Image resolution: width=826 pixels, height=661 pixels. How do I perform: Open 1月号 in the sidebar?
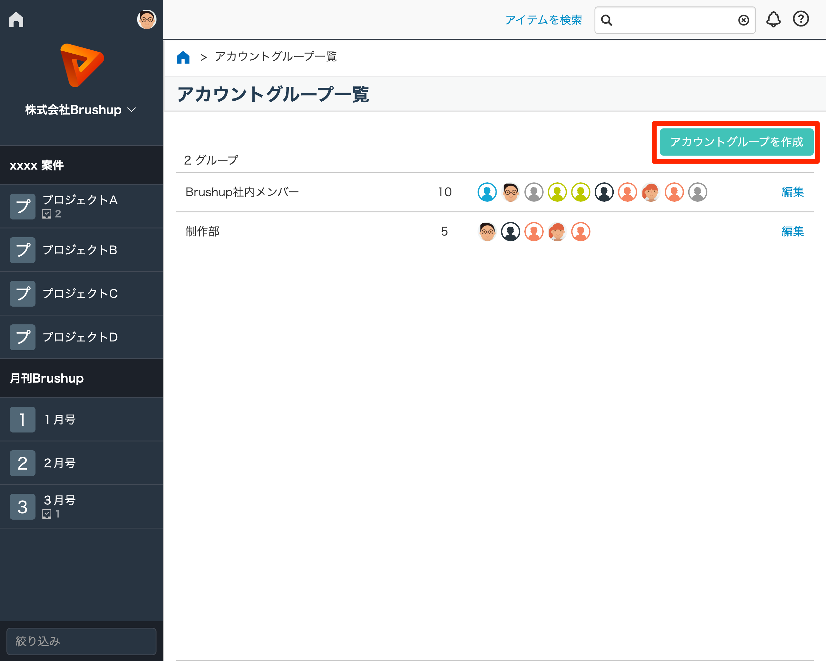click(81, 419)
